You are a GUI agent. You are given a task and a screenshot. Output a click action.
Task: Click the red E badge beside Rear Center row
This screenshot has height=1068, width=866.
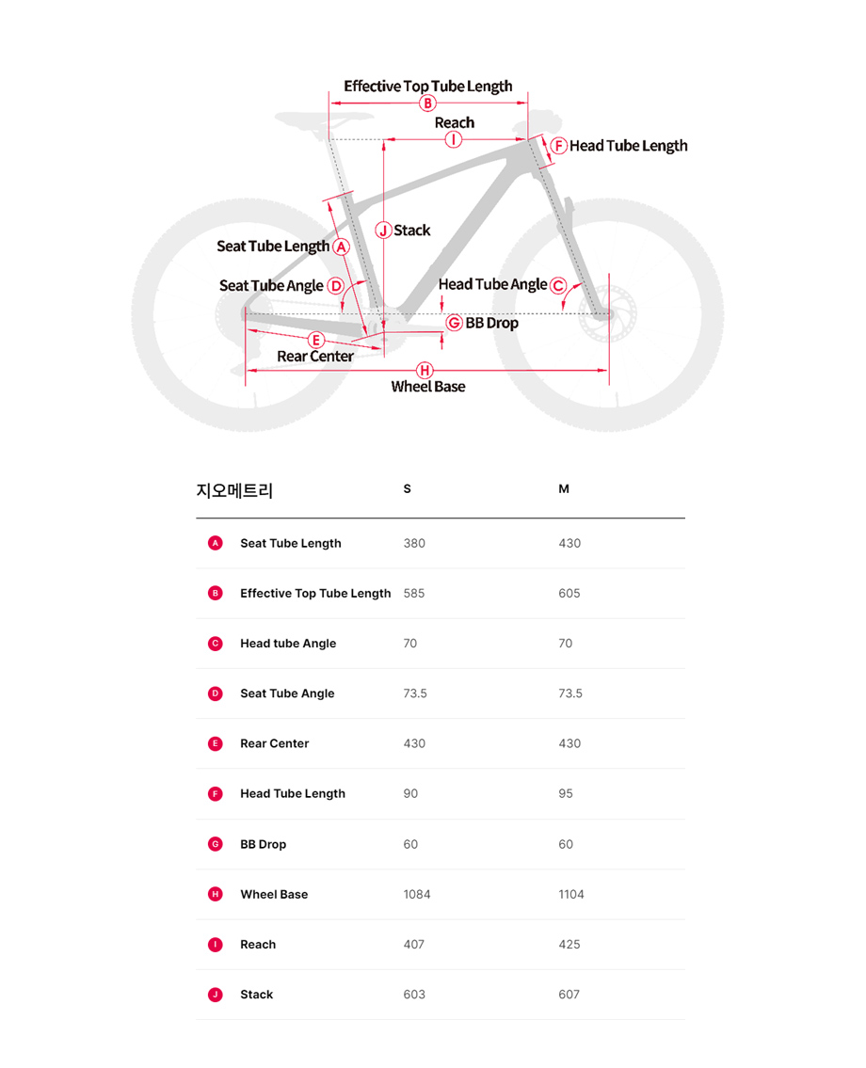coord(216,743)
